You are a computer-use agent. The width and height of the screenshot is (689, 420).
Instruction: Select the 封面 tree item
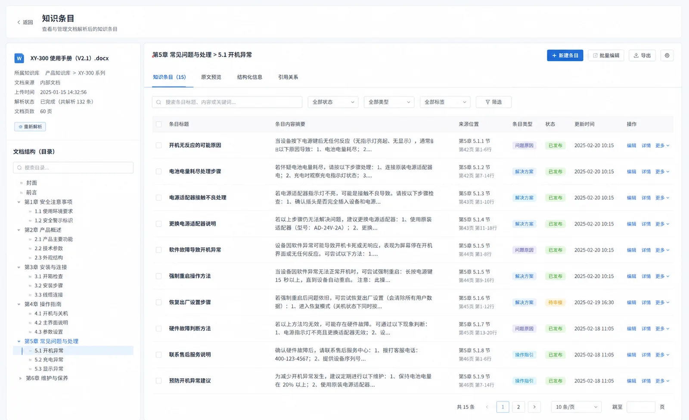[31, 183]
